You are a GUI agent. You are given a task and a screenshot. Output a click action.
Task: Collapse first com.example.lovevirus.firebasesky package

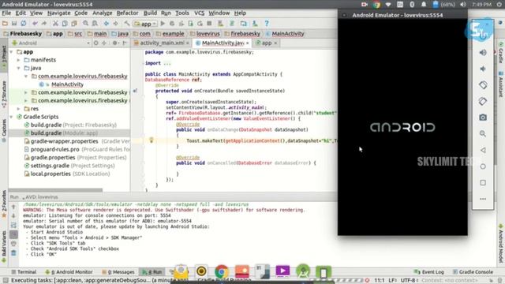click(26, 77)
